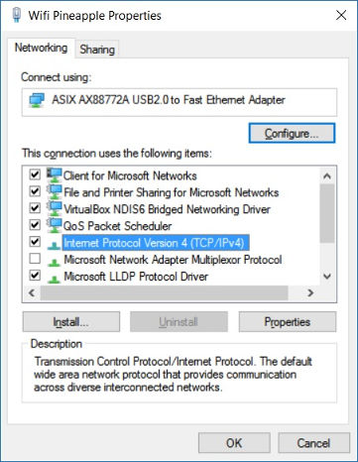Uncheck Client for Microsoft Networks checkbox
The height and width of the screenshot is (462, 358).
(x=35, y=174)
